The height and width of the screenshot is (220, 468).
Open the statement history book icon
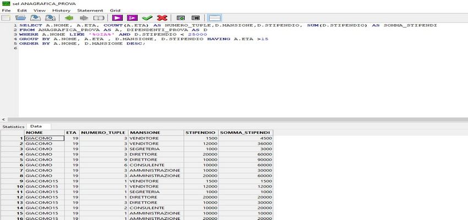[99, 18]
